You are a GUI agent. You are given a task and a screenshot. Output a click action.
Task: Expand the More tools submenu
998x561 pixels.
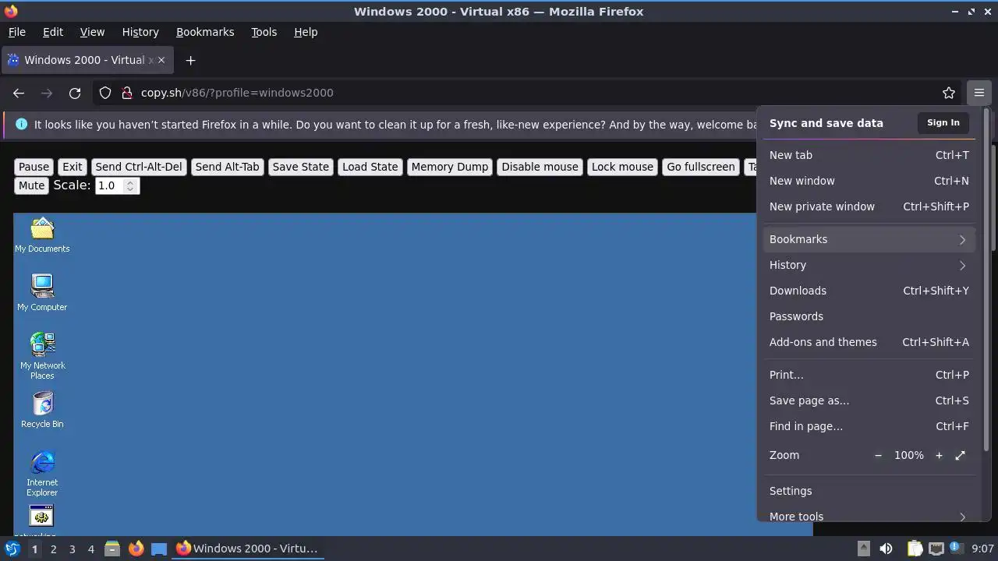pos(868,515)
